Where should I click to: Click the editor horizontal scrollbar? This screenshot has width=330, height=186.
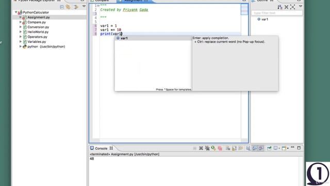[171, 141]
